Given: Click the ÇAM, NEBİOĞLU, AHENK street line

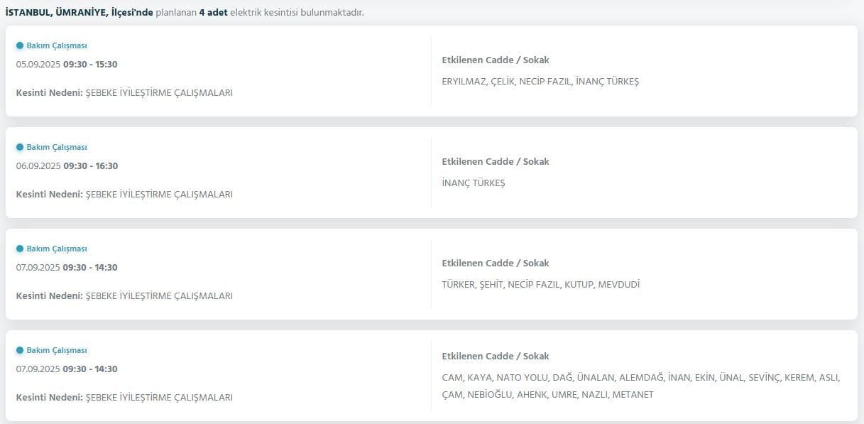Looking at the screenshot, I should [547, 394].
